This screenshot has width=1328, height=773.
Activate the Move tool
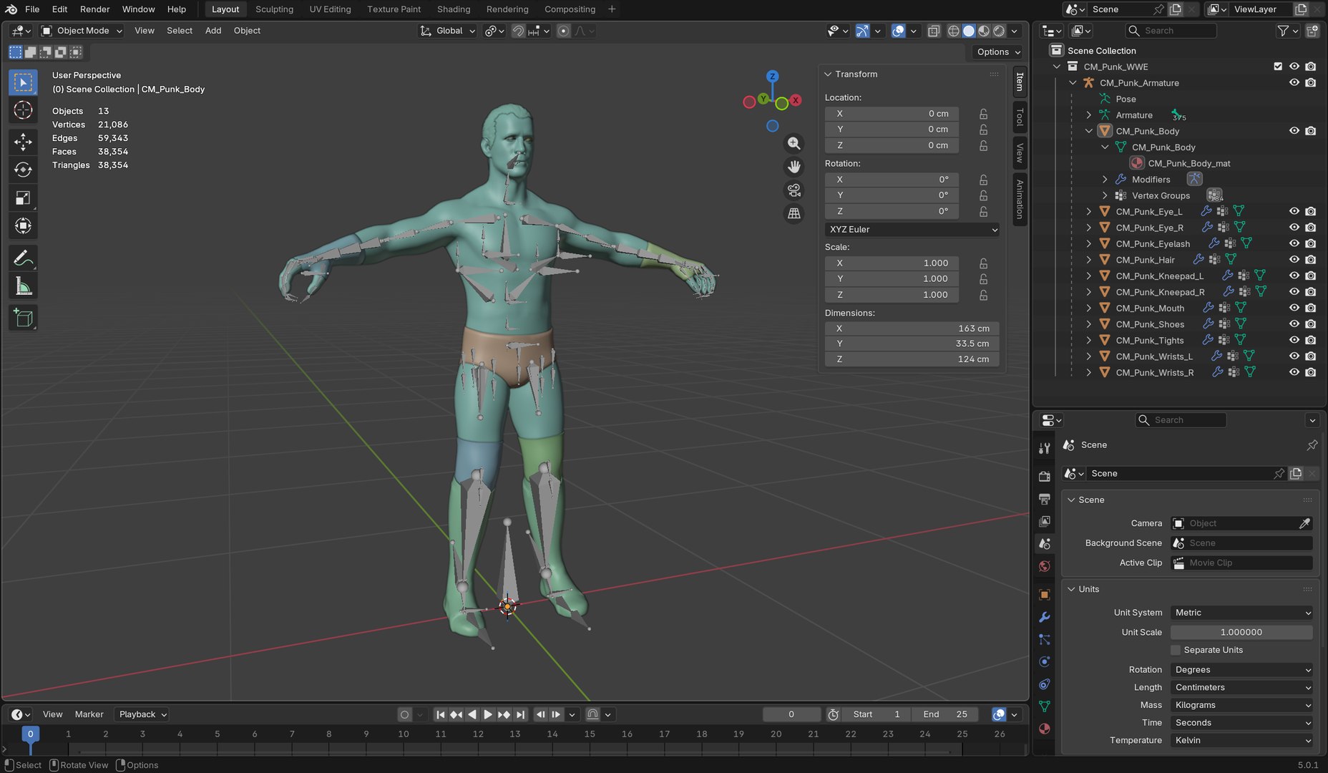[x=23, y=142]
